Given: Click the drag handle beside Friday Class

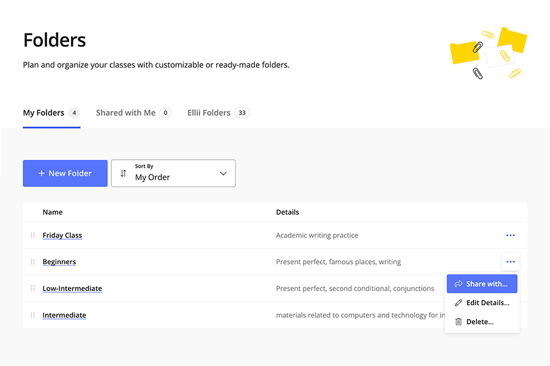Looking at the screenshot, I should (32, 235).
